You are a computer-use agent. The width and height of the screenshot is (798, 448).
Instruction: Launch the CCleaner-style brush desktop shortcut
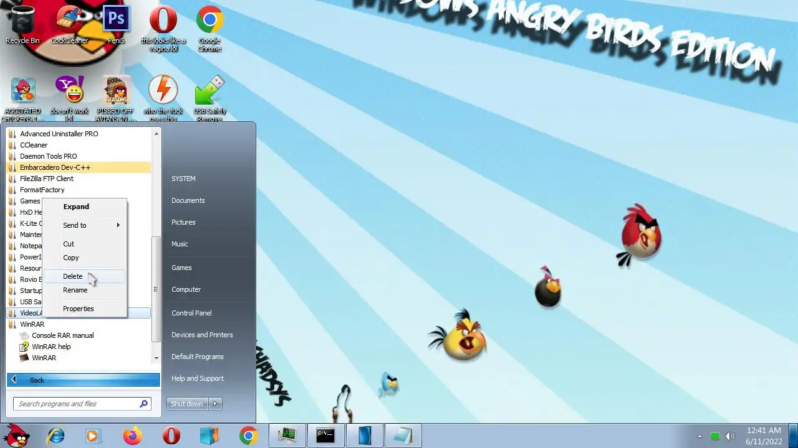(69, 25)
